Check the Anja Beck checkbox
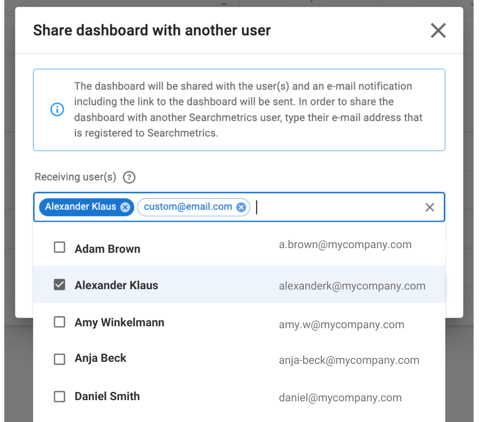Screen dimensions: 480x422 (59, 359)
